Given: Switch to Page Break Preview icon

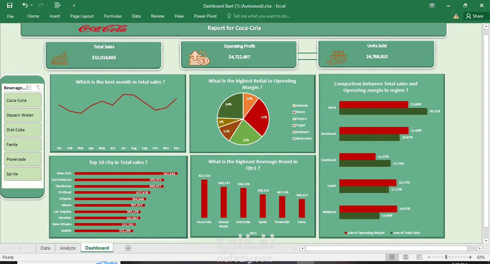Looking at the screenshot, I should click(x=419, y=257).
